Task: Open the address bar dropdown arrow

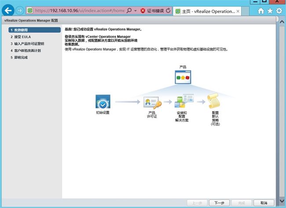Action: click(x=136, y=11)
